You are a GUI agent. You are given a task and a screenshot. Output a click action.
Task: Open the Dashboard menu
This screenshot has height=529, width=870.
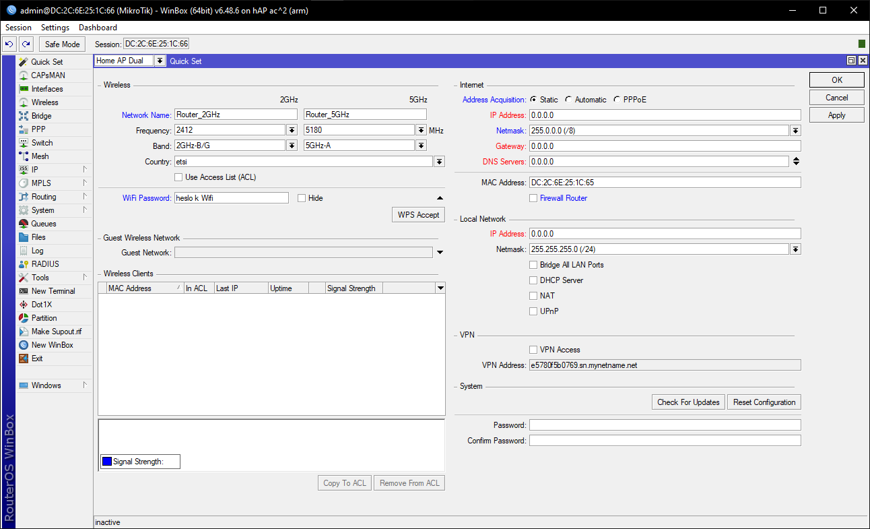98,28
